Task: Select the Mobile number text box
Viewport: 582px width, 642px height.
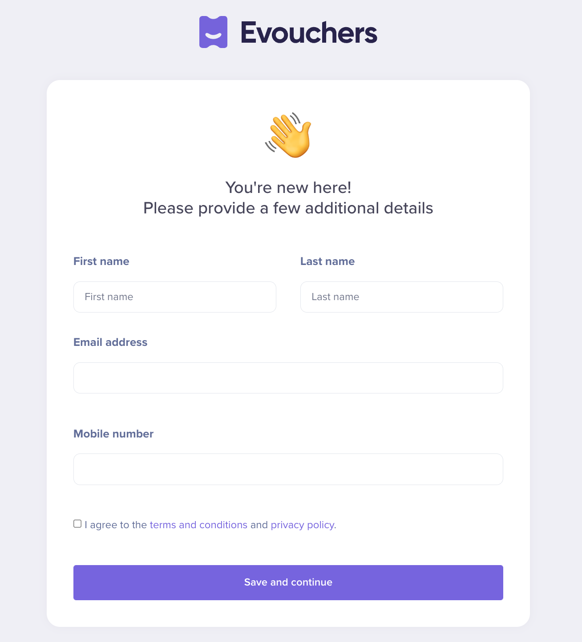Action: click(288, 469)
